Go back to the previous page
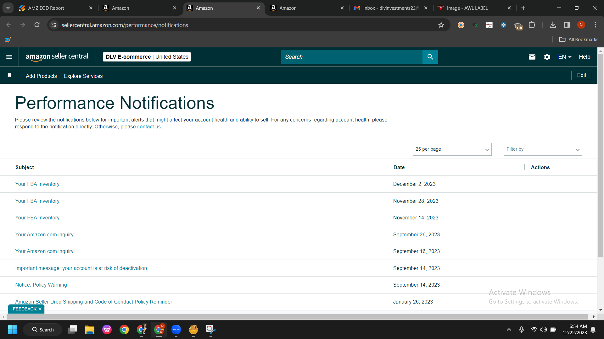 [x=9, y=25]
